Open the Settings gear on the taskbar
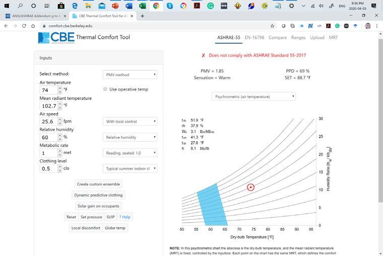The width and height of the screenshot is (383, 256). click(291, 6)
